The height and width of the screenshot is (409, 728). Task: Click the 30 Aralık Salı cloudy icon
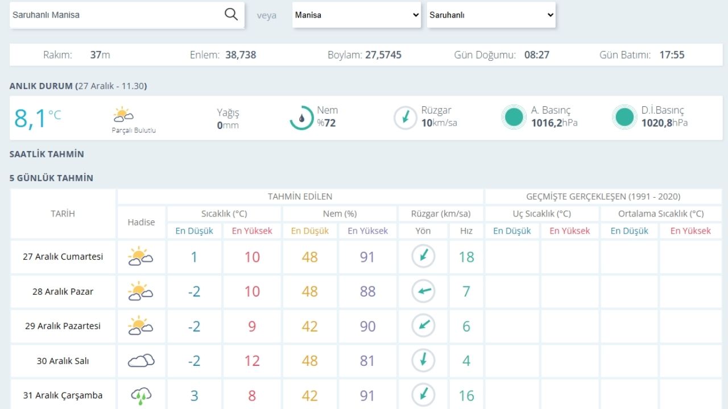pos(140,361)
